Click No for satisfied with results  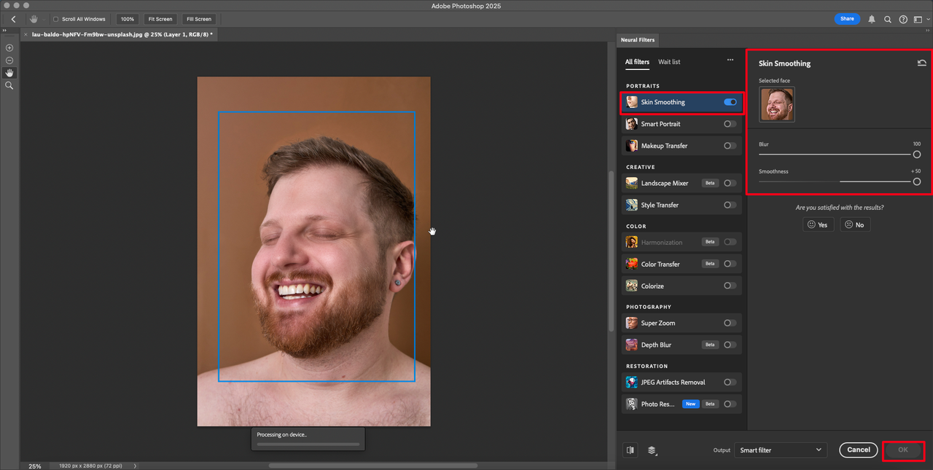point(855,224)
